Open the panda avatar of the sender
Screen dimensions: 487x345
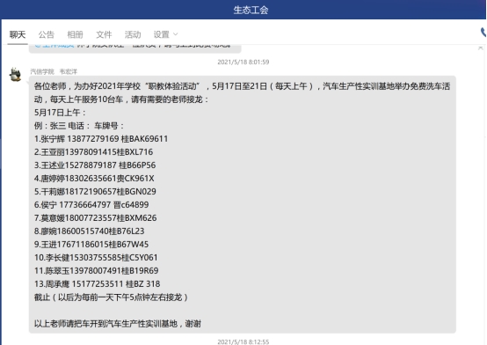(15, 75)
